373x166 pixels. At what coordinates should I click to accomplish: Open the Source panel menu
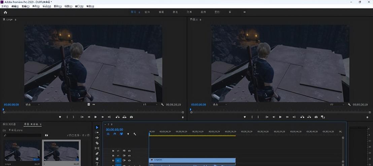(x=15, y=20)
